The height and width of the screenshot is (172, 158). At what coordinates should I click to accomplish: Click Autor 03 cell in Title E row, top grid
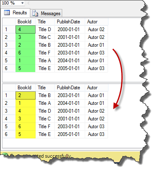(x=96, y=68)
